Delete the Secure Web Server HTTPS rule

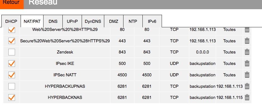pyautogui.click(x=247, y=41)
